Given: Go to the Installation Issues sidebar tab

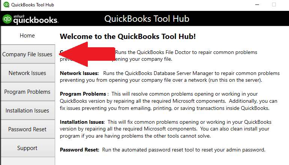Looking at the screenshot, I should [27, 111].
